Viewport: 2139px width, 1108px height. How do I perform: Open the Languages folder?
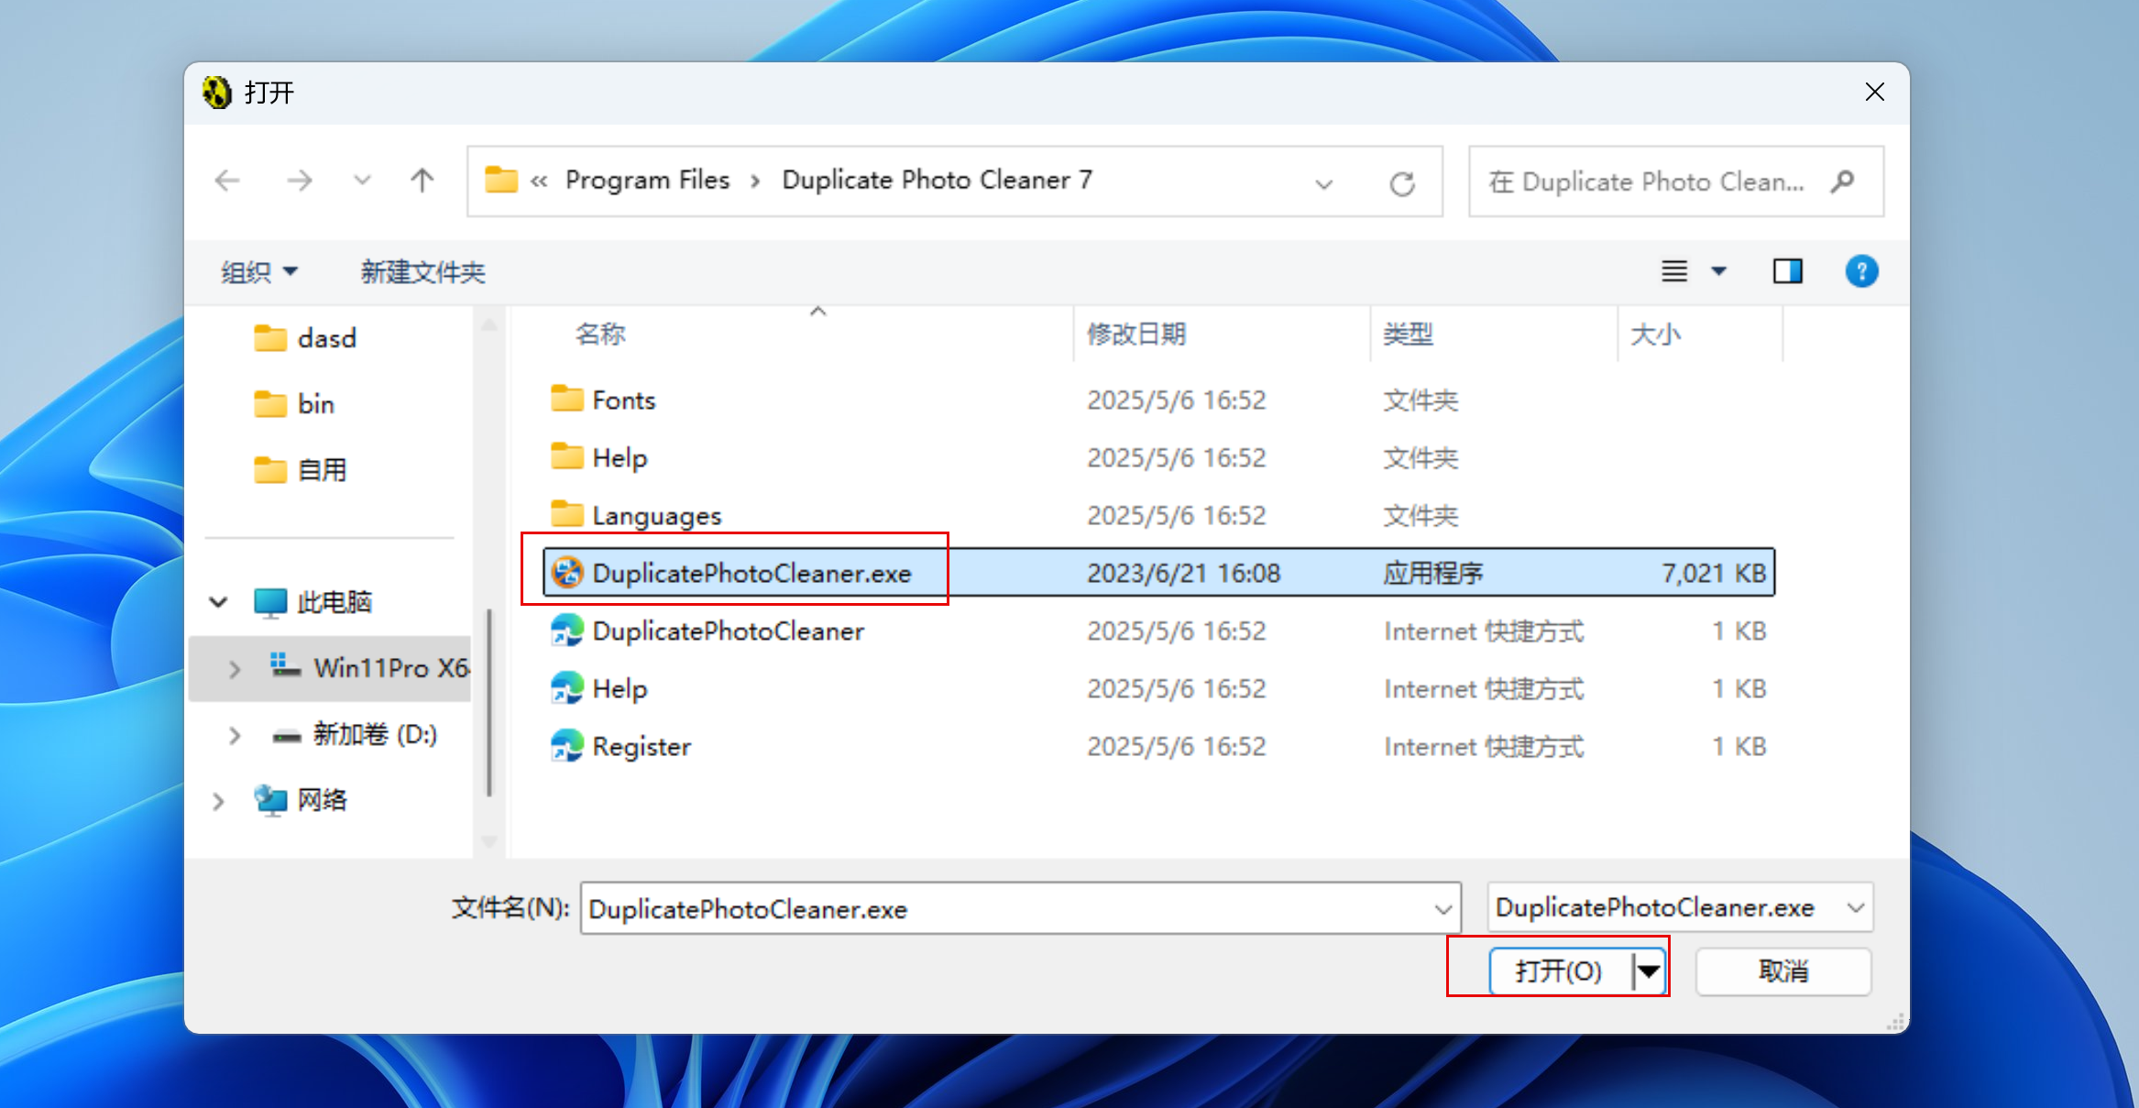pyautogui.click(x=656, y=516)
